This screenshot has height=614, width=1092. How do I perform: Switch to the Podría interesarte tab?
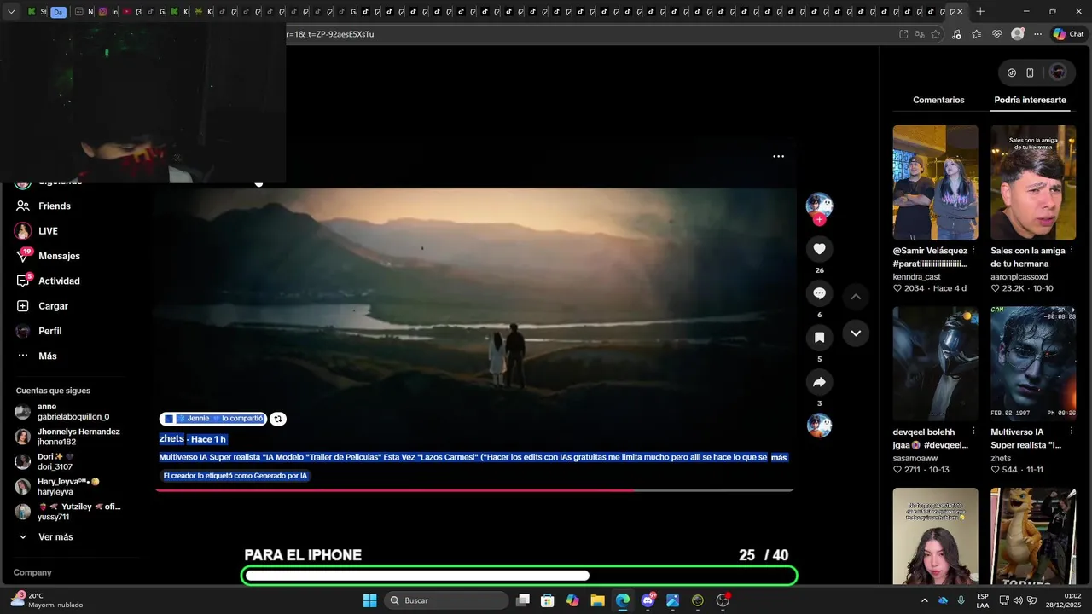tap(1030, 100)
